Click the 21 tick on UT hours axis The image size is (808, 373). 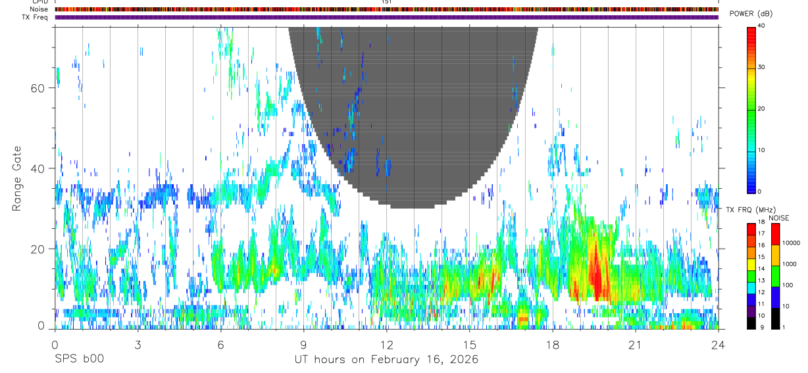coord(636,344)
